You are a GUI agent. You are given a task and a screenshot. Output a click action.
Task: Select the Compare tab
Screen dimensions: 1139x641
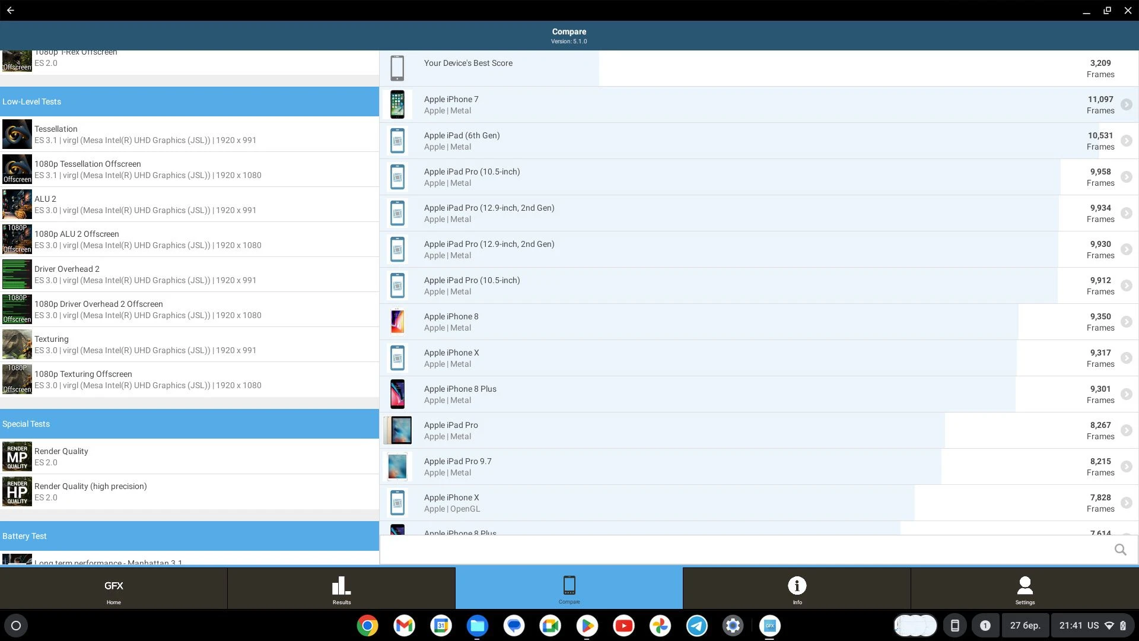coord(569,588)
